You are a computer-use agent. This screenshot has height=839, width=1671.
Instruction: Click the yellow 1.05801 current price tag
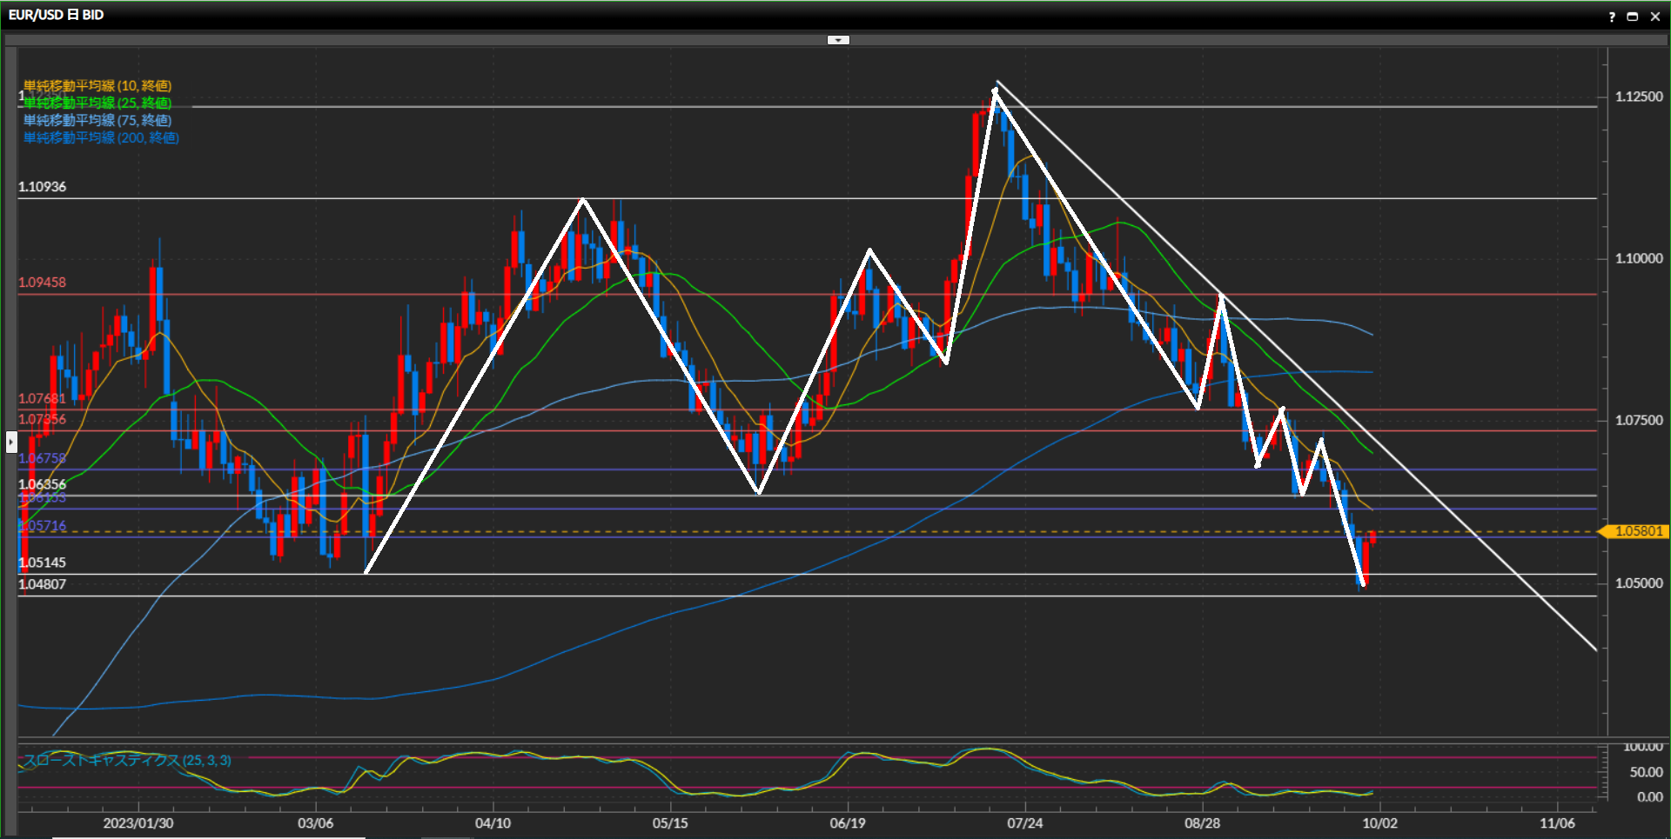pyautogui.click(x=1637, y=531)
